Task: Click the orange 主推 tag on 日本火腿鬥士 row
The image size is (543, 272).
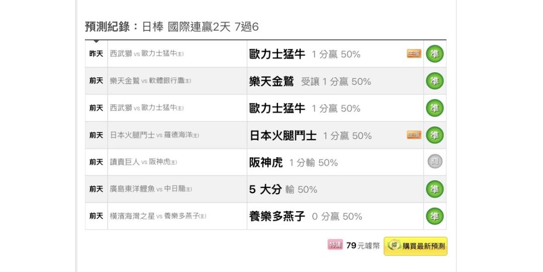Action: point(414,135)
